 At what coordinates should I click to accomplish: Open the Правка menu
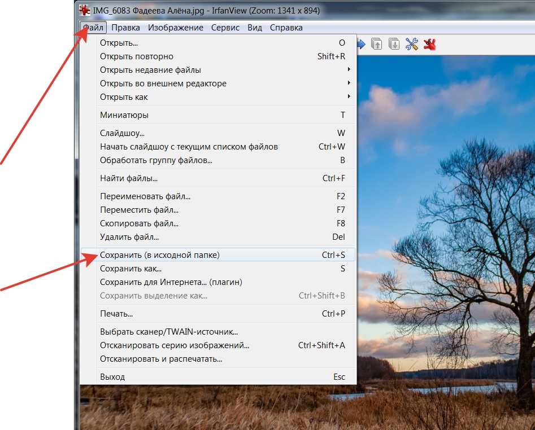click(125, 27)
